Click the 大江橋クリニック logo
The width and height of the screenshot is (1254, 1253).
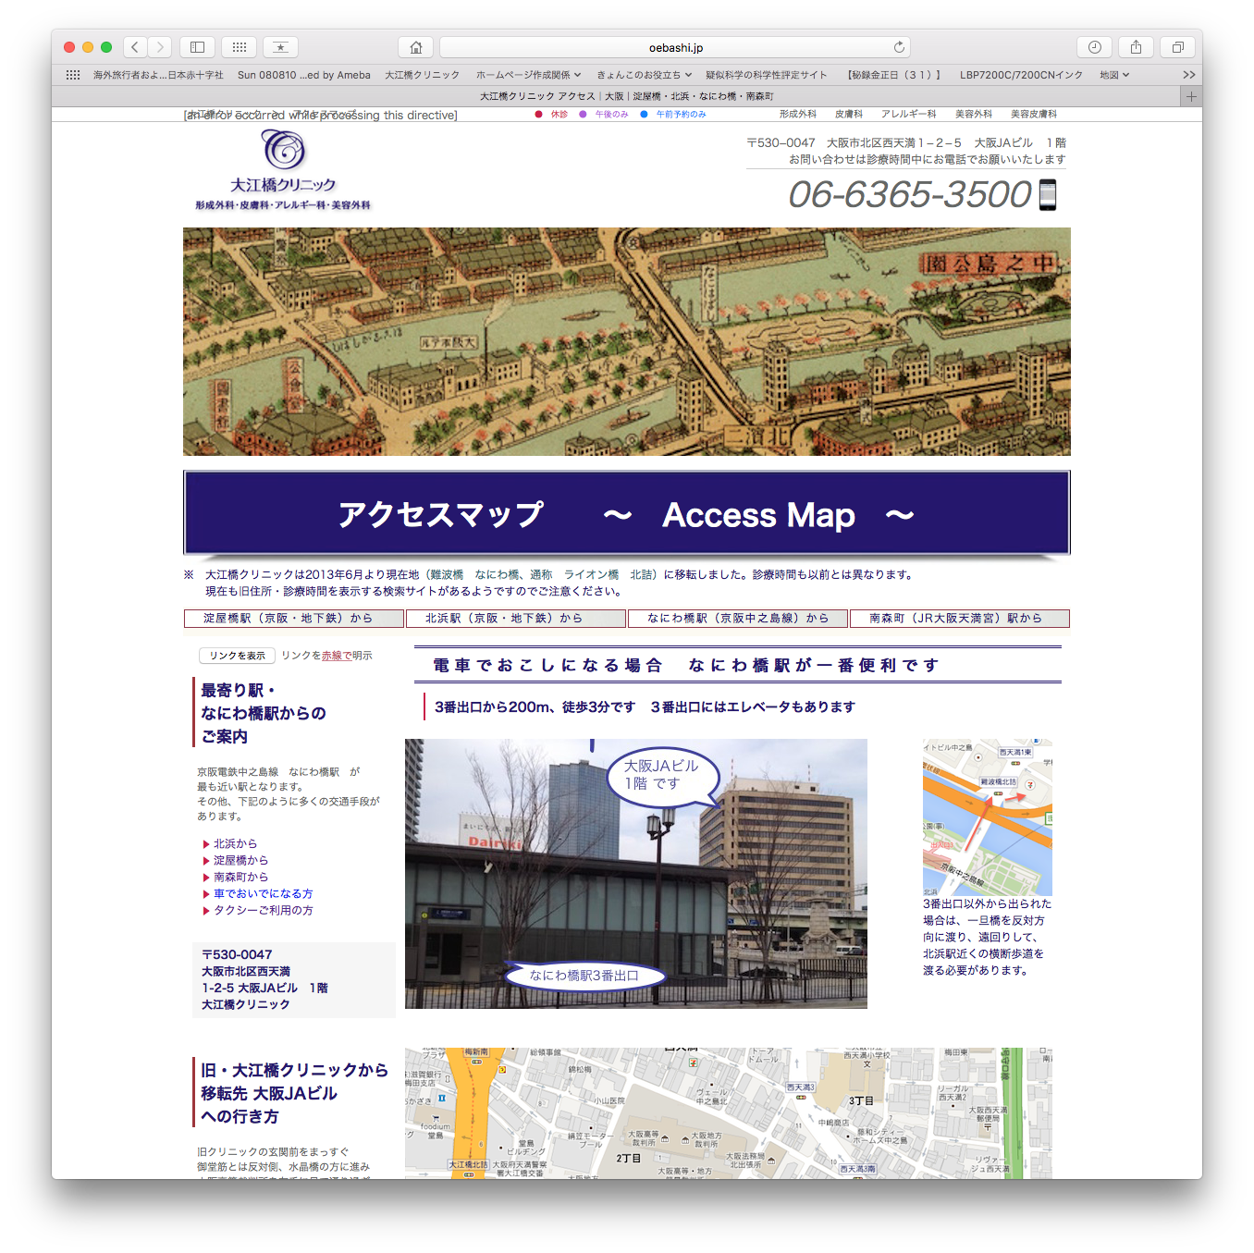pyautogui.click(x=283, y=170)
